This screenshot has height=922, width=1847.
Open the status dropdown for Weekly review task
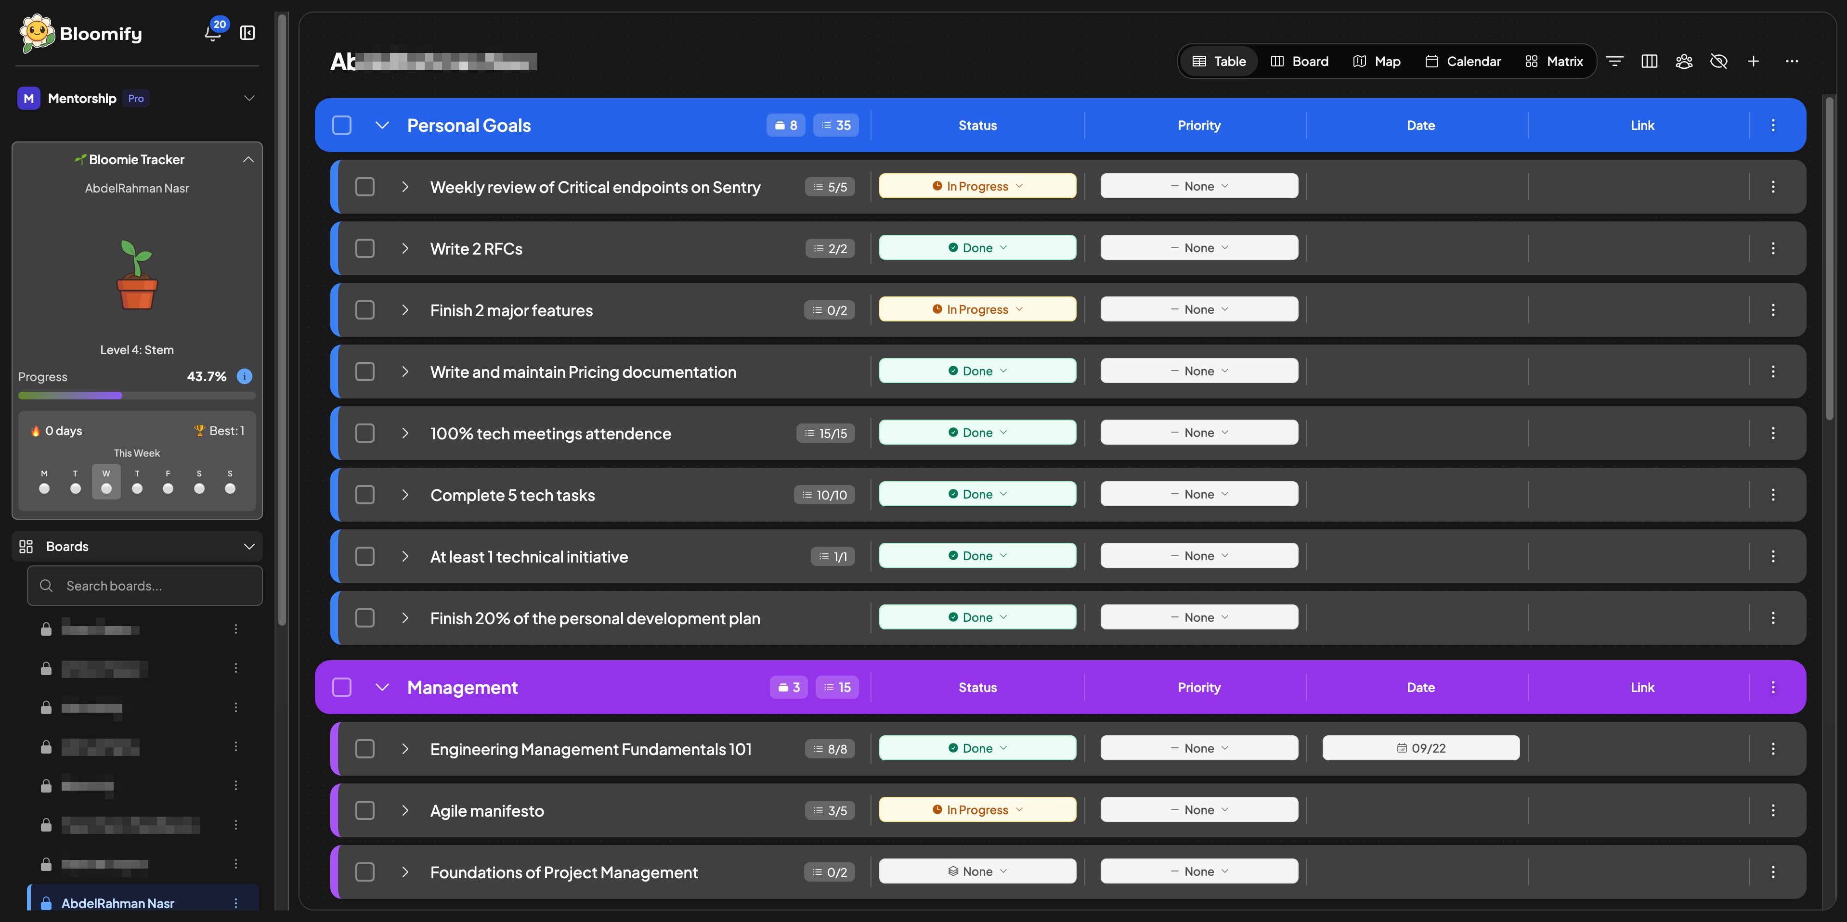pyautogui.click(x=977, y=186)
